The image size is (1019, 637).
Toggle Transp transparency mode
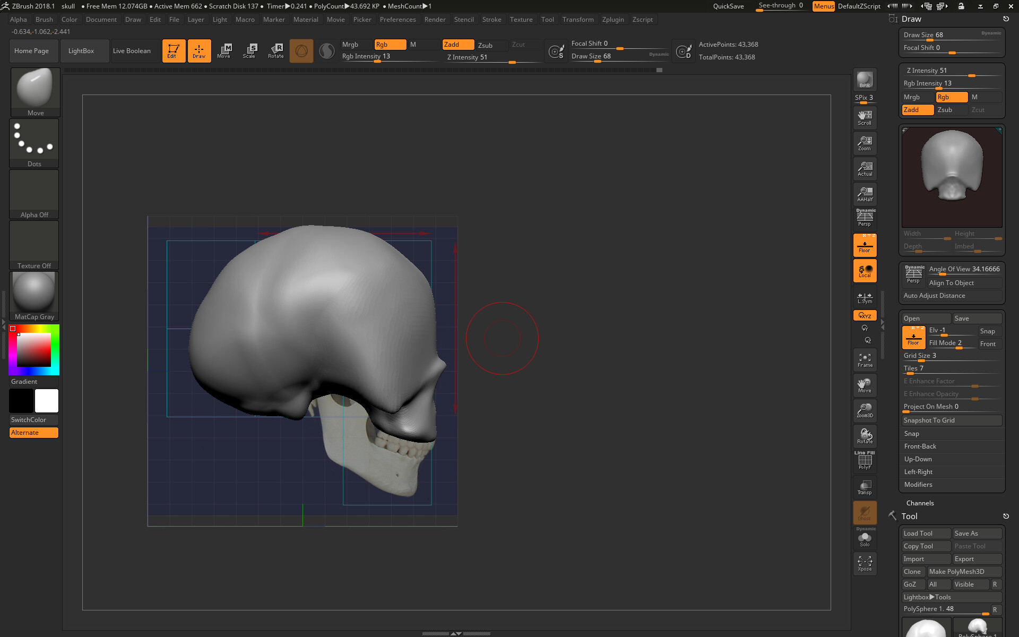(x=865, y=487)
